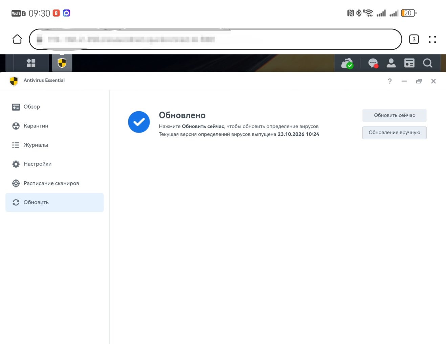The width and height of the screenshot is (446, 344).
Task: Open the notifications chat bubble icon
Action: (x=373, y=63)
